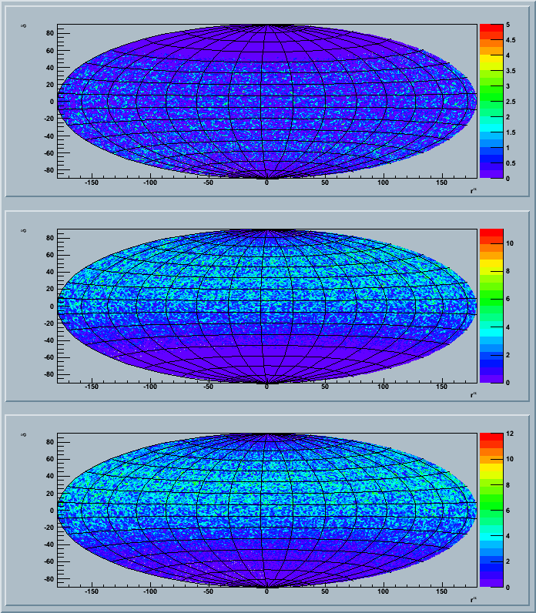The image size is (536, 613).
Task: Click the δ y-axis title of bottom plot
Action: [x=24, y=435]
